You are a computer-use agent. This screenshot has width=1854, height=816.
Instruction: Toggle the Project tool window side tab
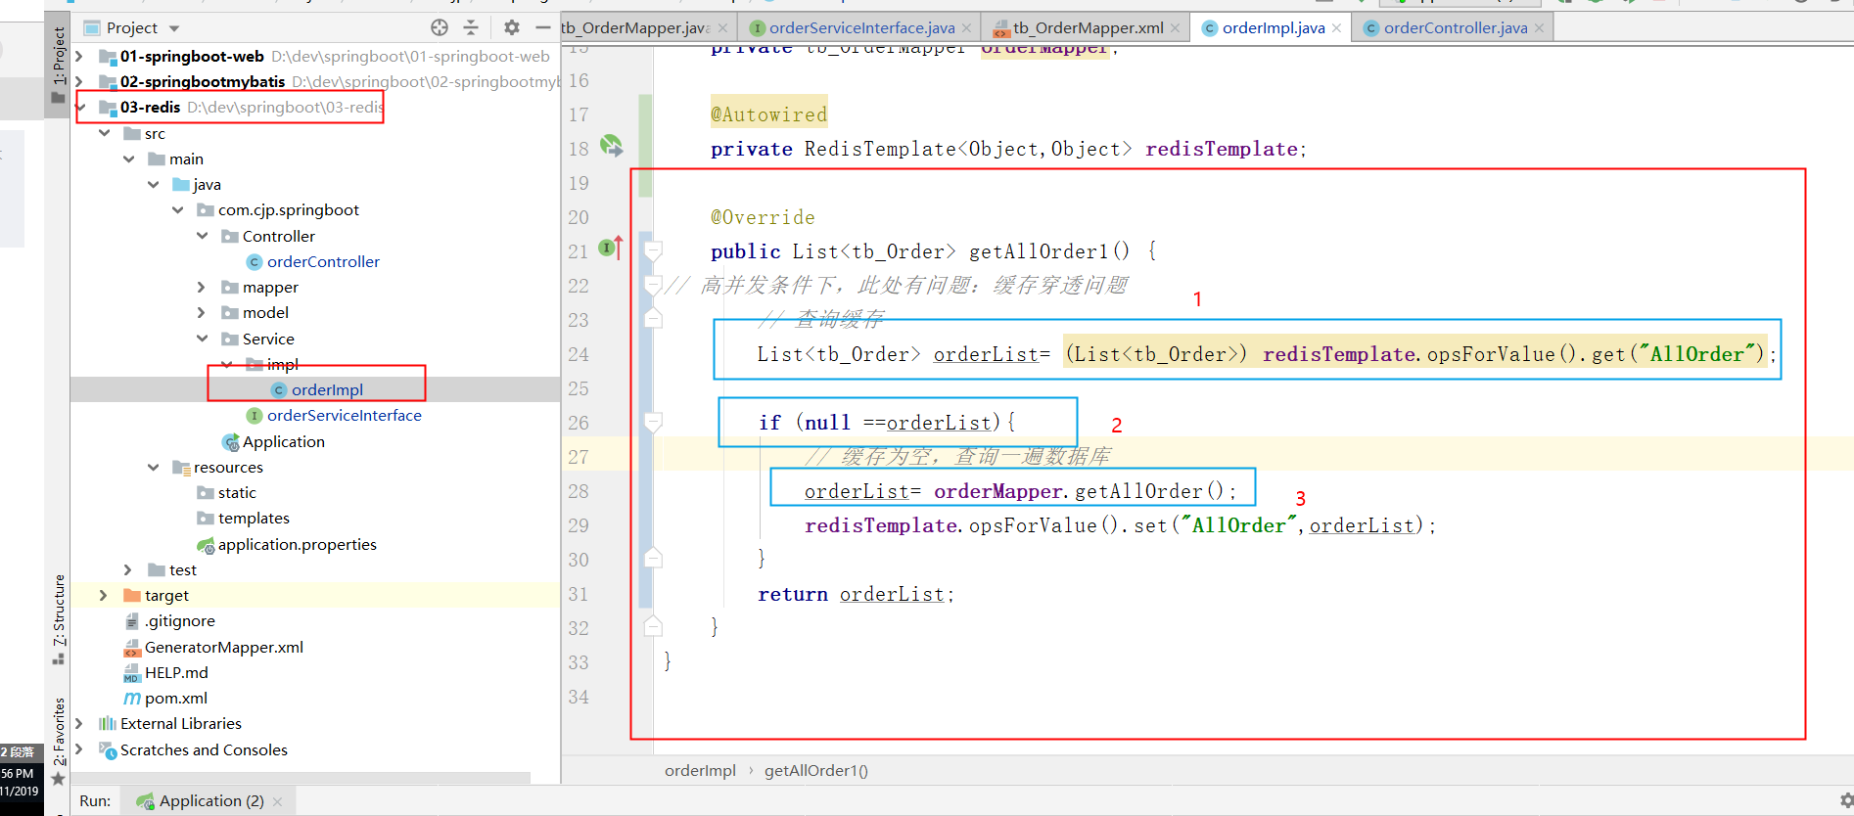click(x=59, y=65)
